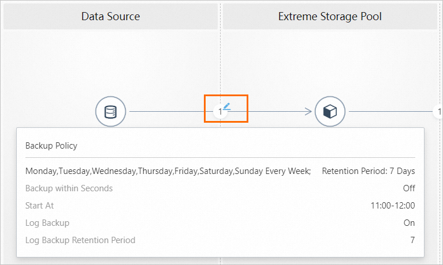Click the Retention Period: 7 Days text
This screenshot has height=265, width=443.
tap(368, 171)
